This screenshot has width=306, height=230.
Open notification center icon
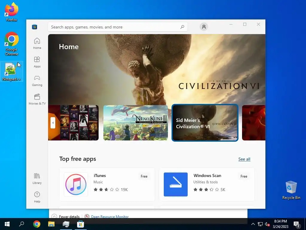coord(297,224)
